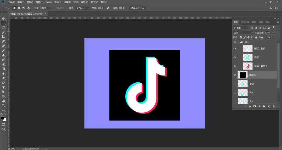Open the 文件(F) menu

tap(11, 2)
